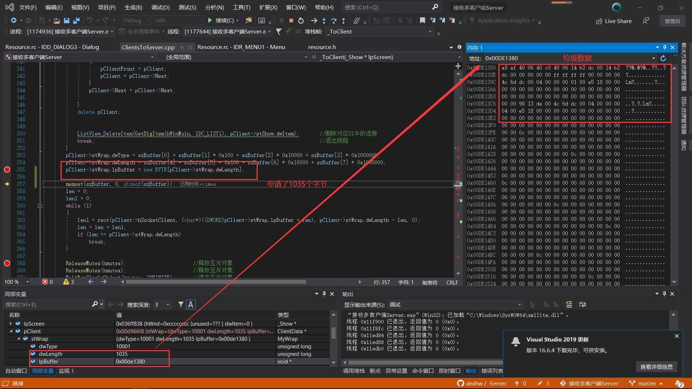The image size is (692, 389).
Task: Click the top search box 搜索 (Ctrl+Q)
Action: [391, 7]
